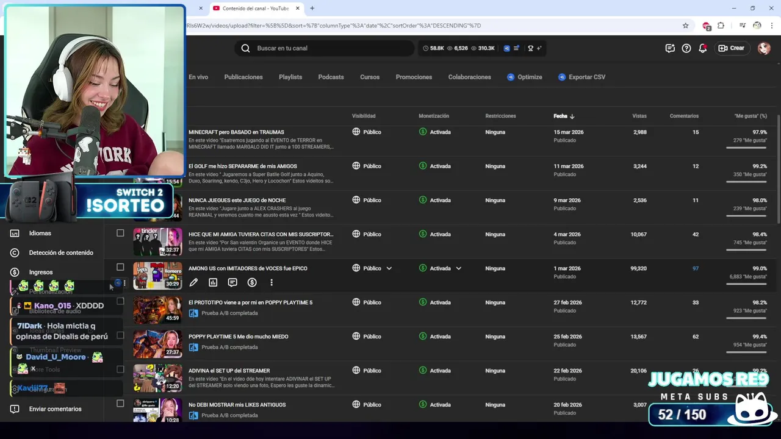Open thumbnail of AMONG US video
781x439 pixels.
pos(157,276)
